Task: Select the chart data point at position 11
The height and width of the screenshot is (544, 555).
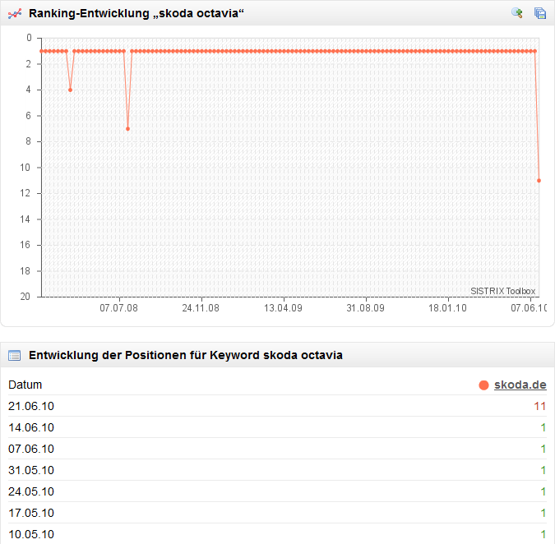Action: click(x=539, y=180)
